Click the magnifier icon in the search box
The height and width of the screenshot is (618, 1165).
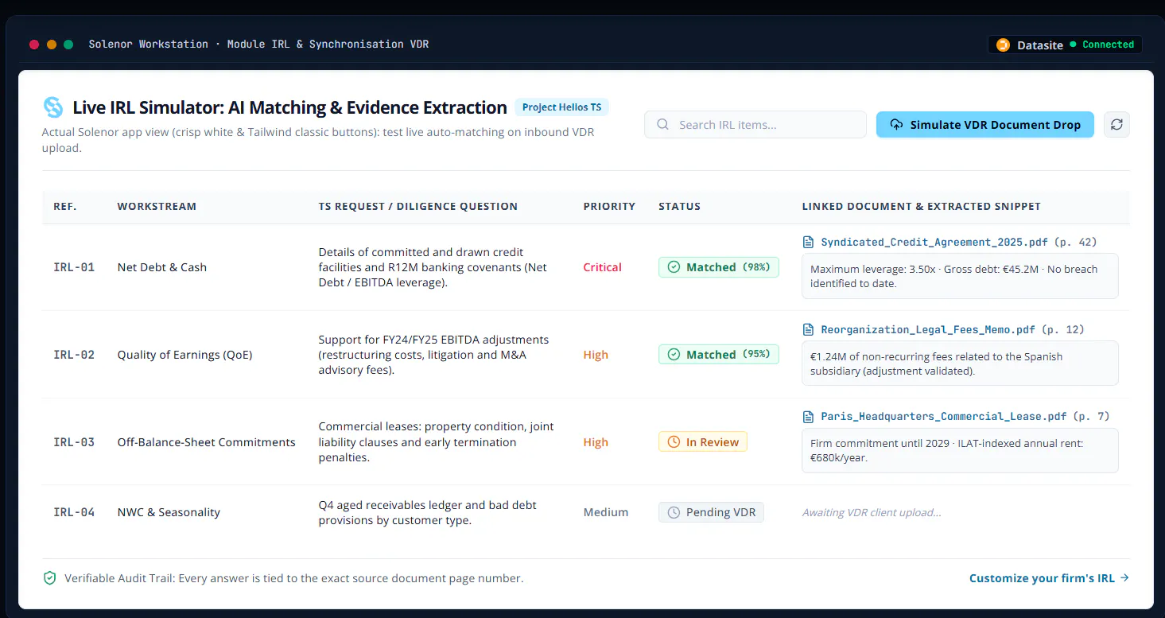click(662, 125)
